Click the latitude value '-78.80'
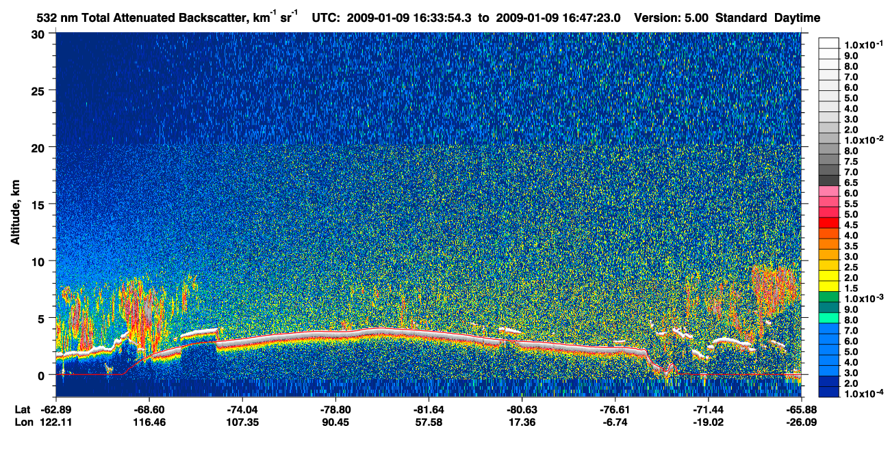890x456 pixels. click(335, 409)
